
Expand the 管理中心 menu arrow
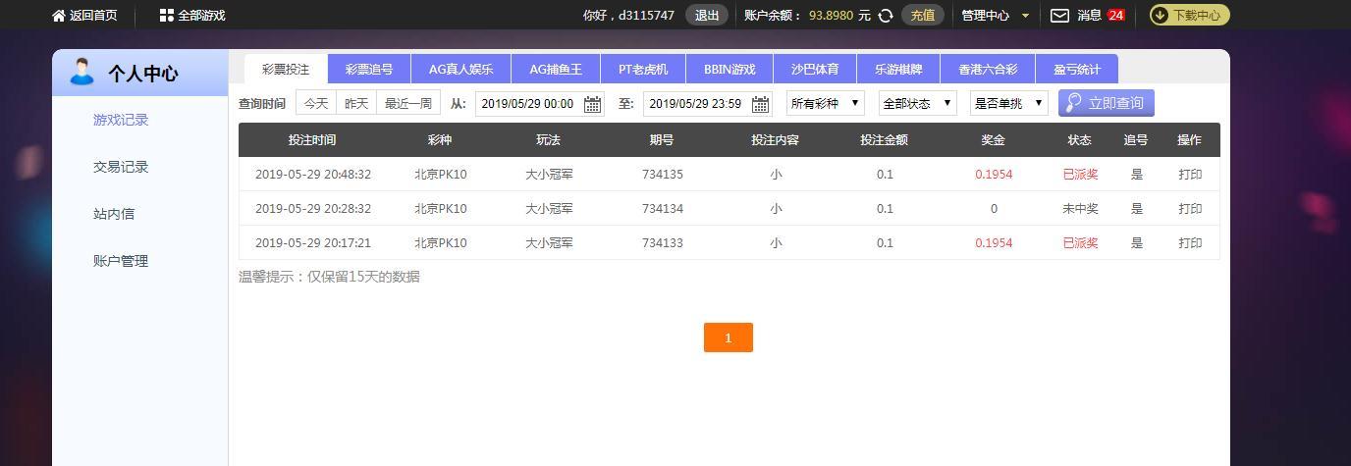click(x=1026, y=16)
